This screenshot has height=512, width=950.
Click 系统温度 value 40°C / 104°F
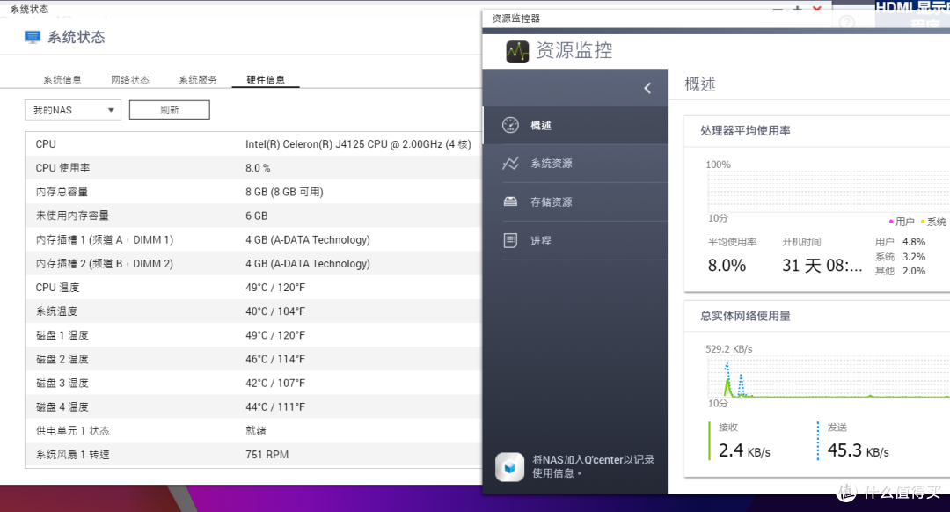pyautogui.click(x=275, y=311)
